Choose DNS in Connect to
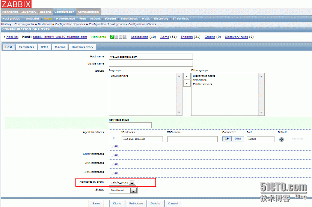The height and width of the screenshot is (207, 312). tap(238, 139)
